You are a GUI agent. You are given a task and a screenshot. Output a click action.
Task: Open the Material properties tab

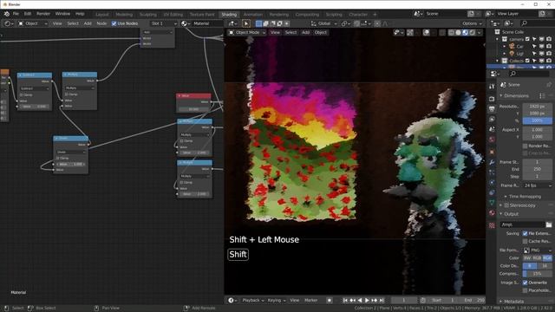coord(492,213)
